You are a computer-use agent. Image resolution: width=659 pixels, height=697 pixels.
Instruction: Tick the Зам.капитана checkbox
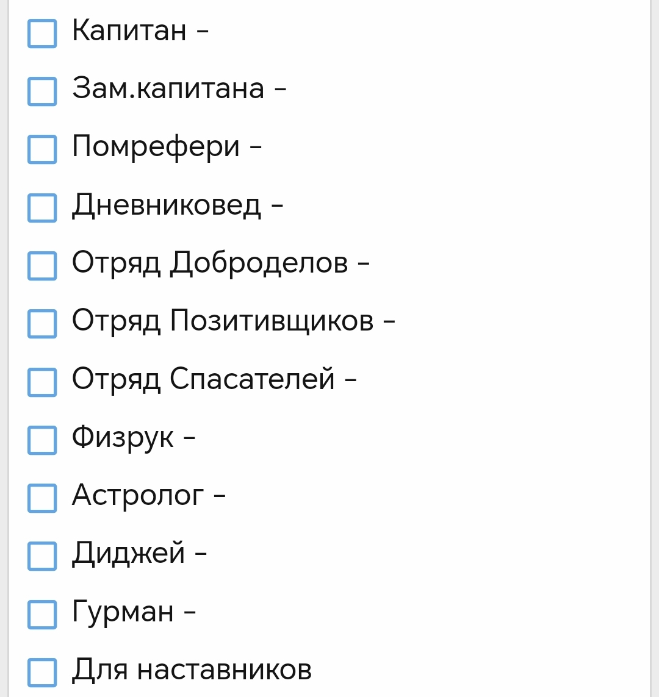coord(42,91)
